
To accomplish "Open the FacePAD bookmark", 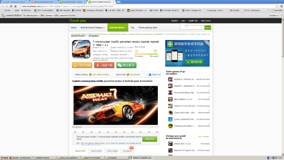I will (x=77, y=11).
